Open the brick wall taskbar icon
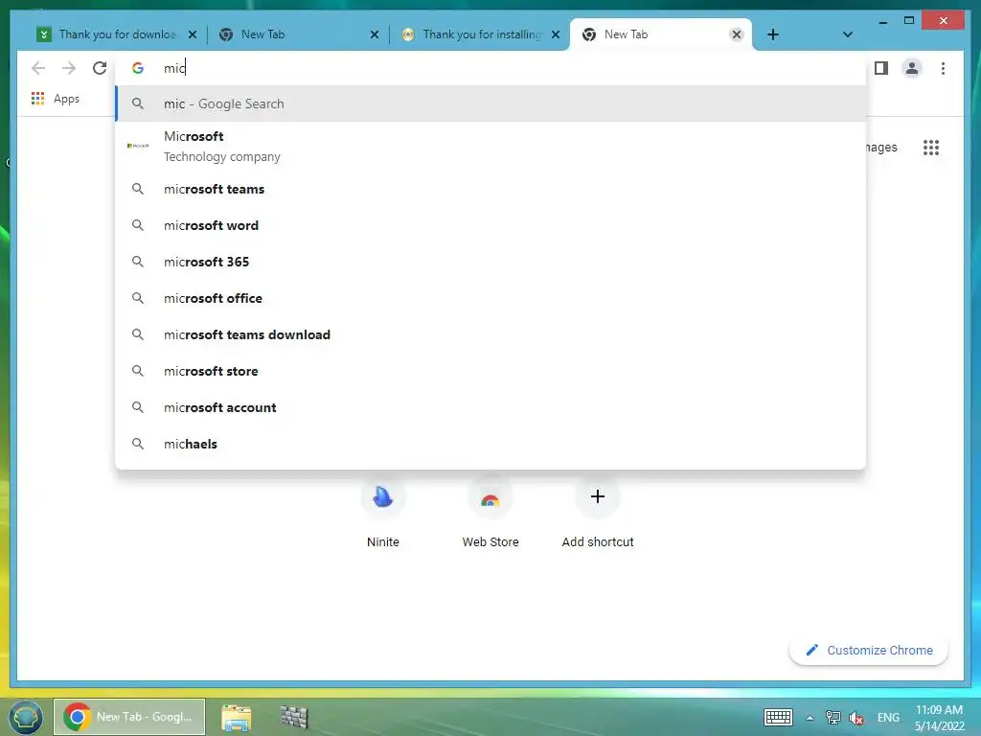The height and width of the screenshot is (736, 981). tap(294, 717)
